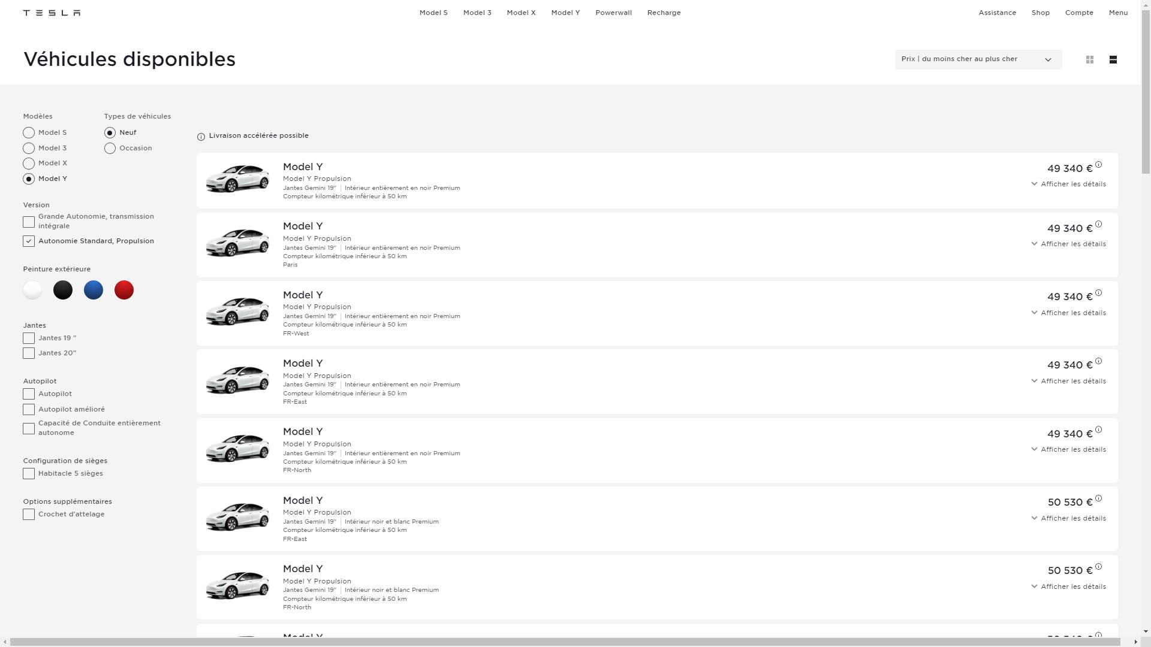Image resolution: width=1151 pixels, height=647 pixels.
Task: Check Jantes 19" filter
Action: click(29, 338)
